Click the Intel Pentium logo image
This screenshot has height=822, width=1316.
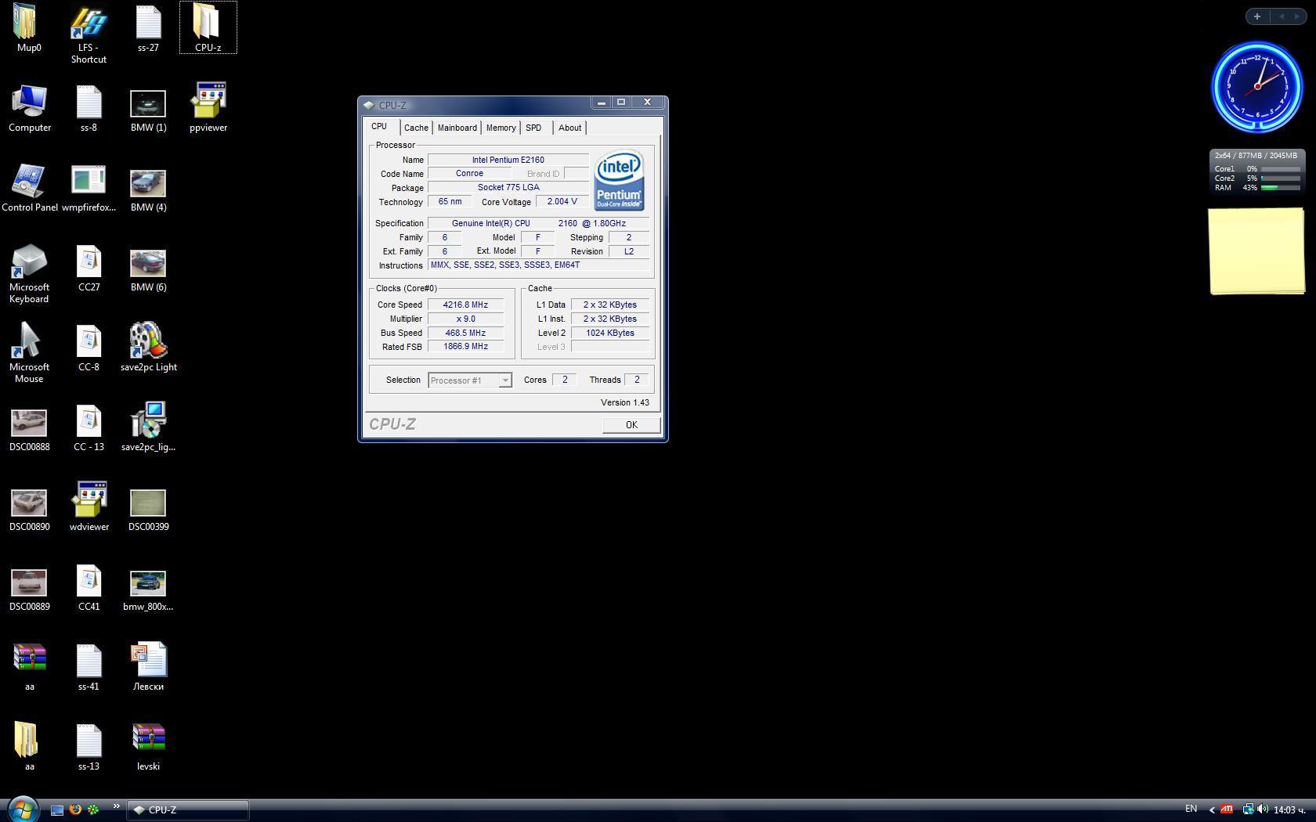coord(619,181)
